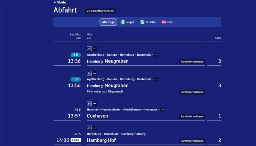Image resolution: width=256 pixels, height=146 pixels.
Task: Click bicycle icon on 13:56 S5 departure
Action: point(89,73)
